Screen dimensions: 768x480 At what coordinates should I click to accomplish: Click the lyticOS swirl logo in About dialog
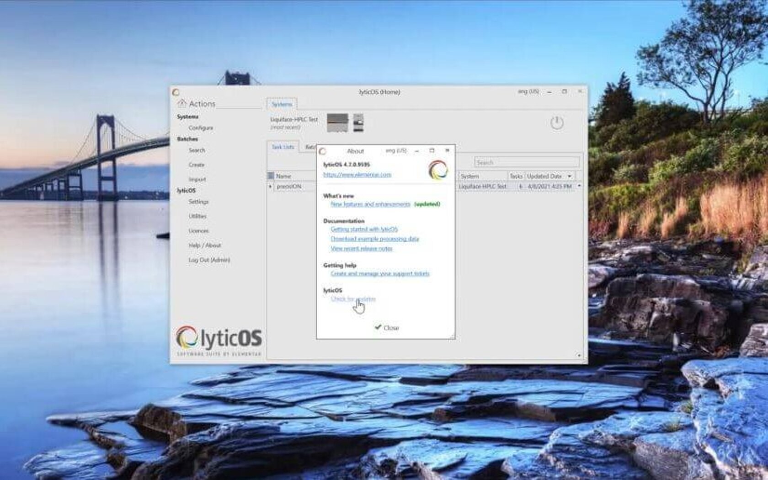coord(438,170)
